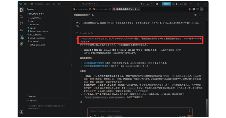Open the chat history clock icon
226x118 pixels.
(200, 15)
